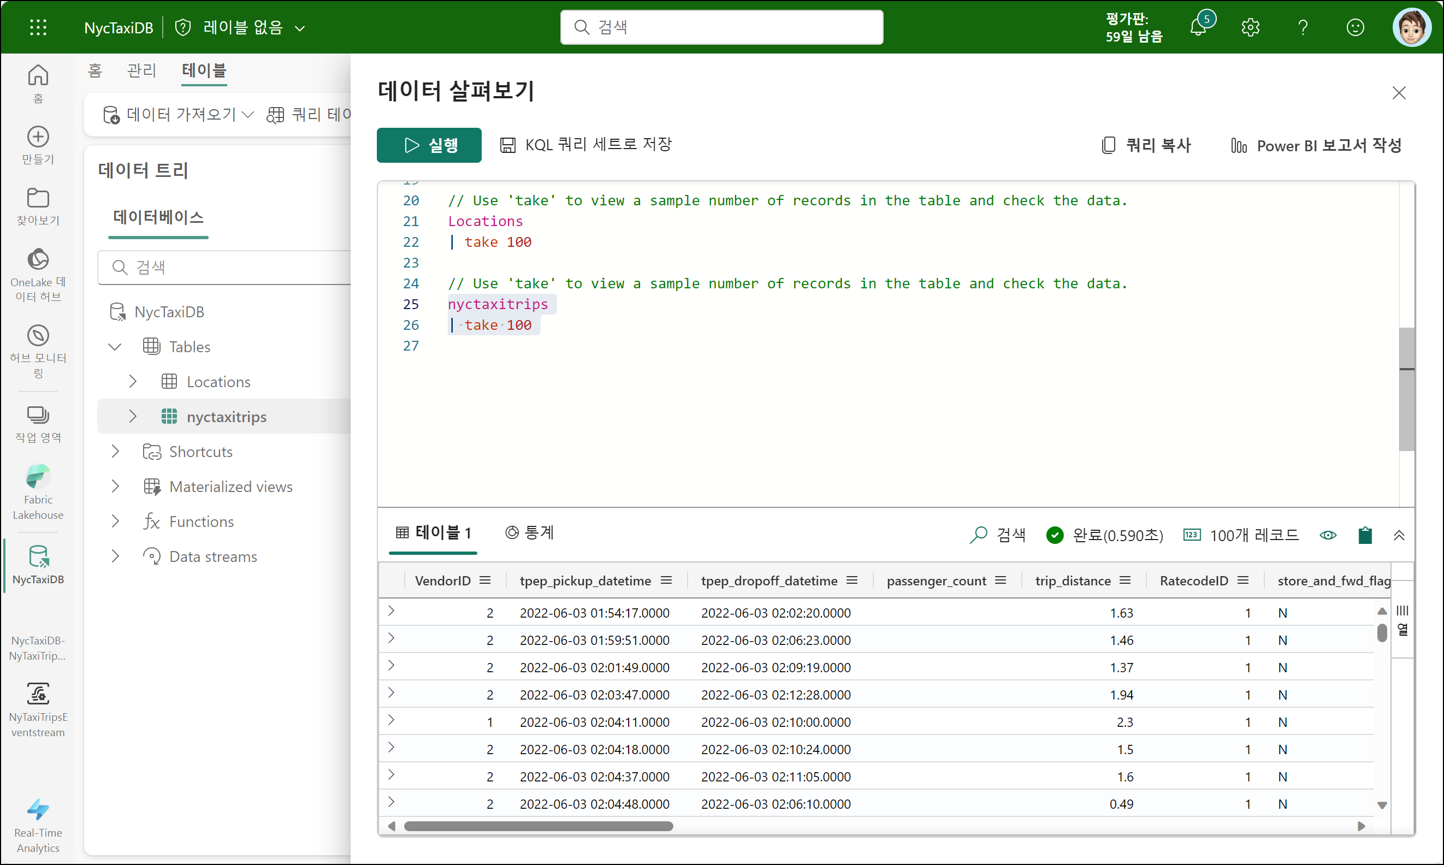
Task: Select the 관리 tab
Action: tap(141, 70)
